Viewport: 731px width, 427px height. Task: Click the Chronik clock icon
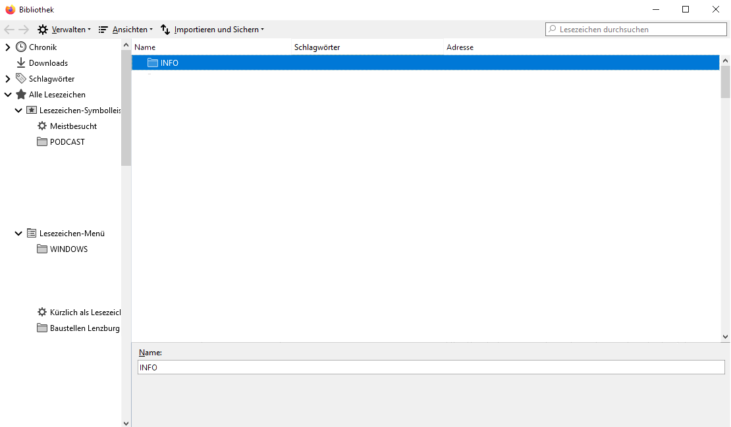[x=21, y=47]
